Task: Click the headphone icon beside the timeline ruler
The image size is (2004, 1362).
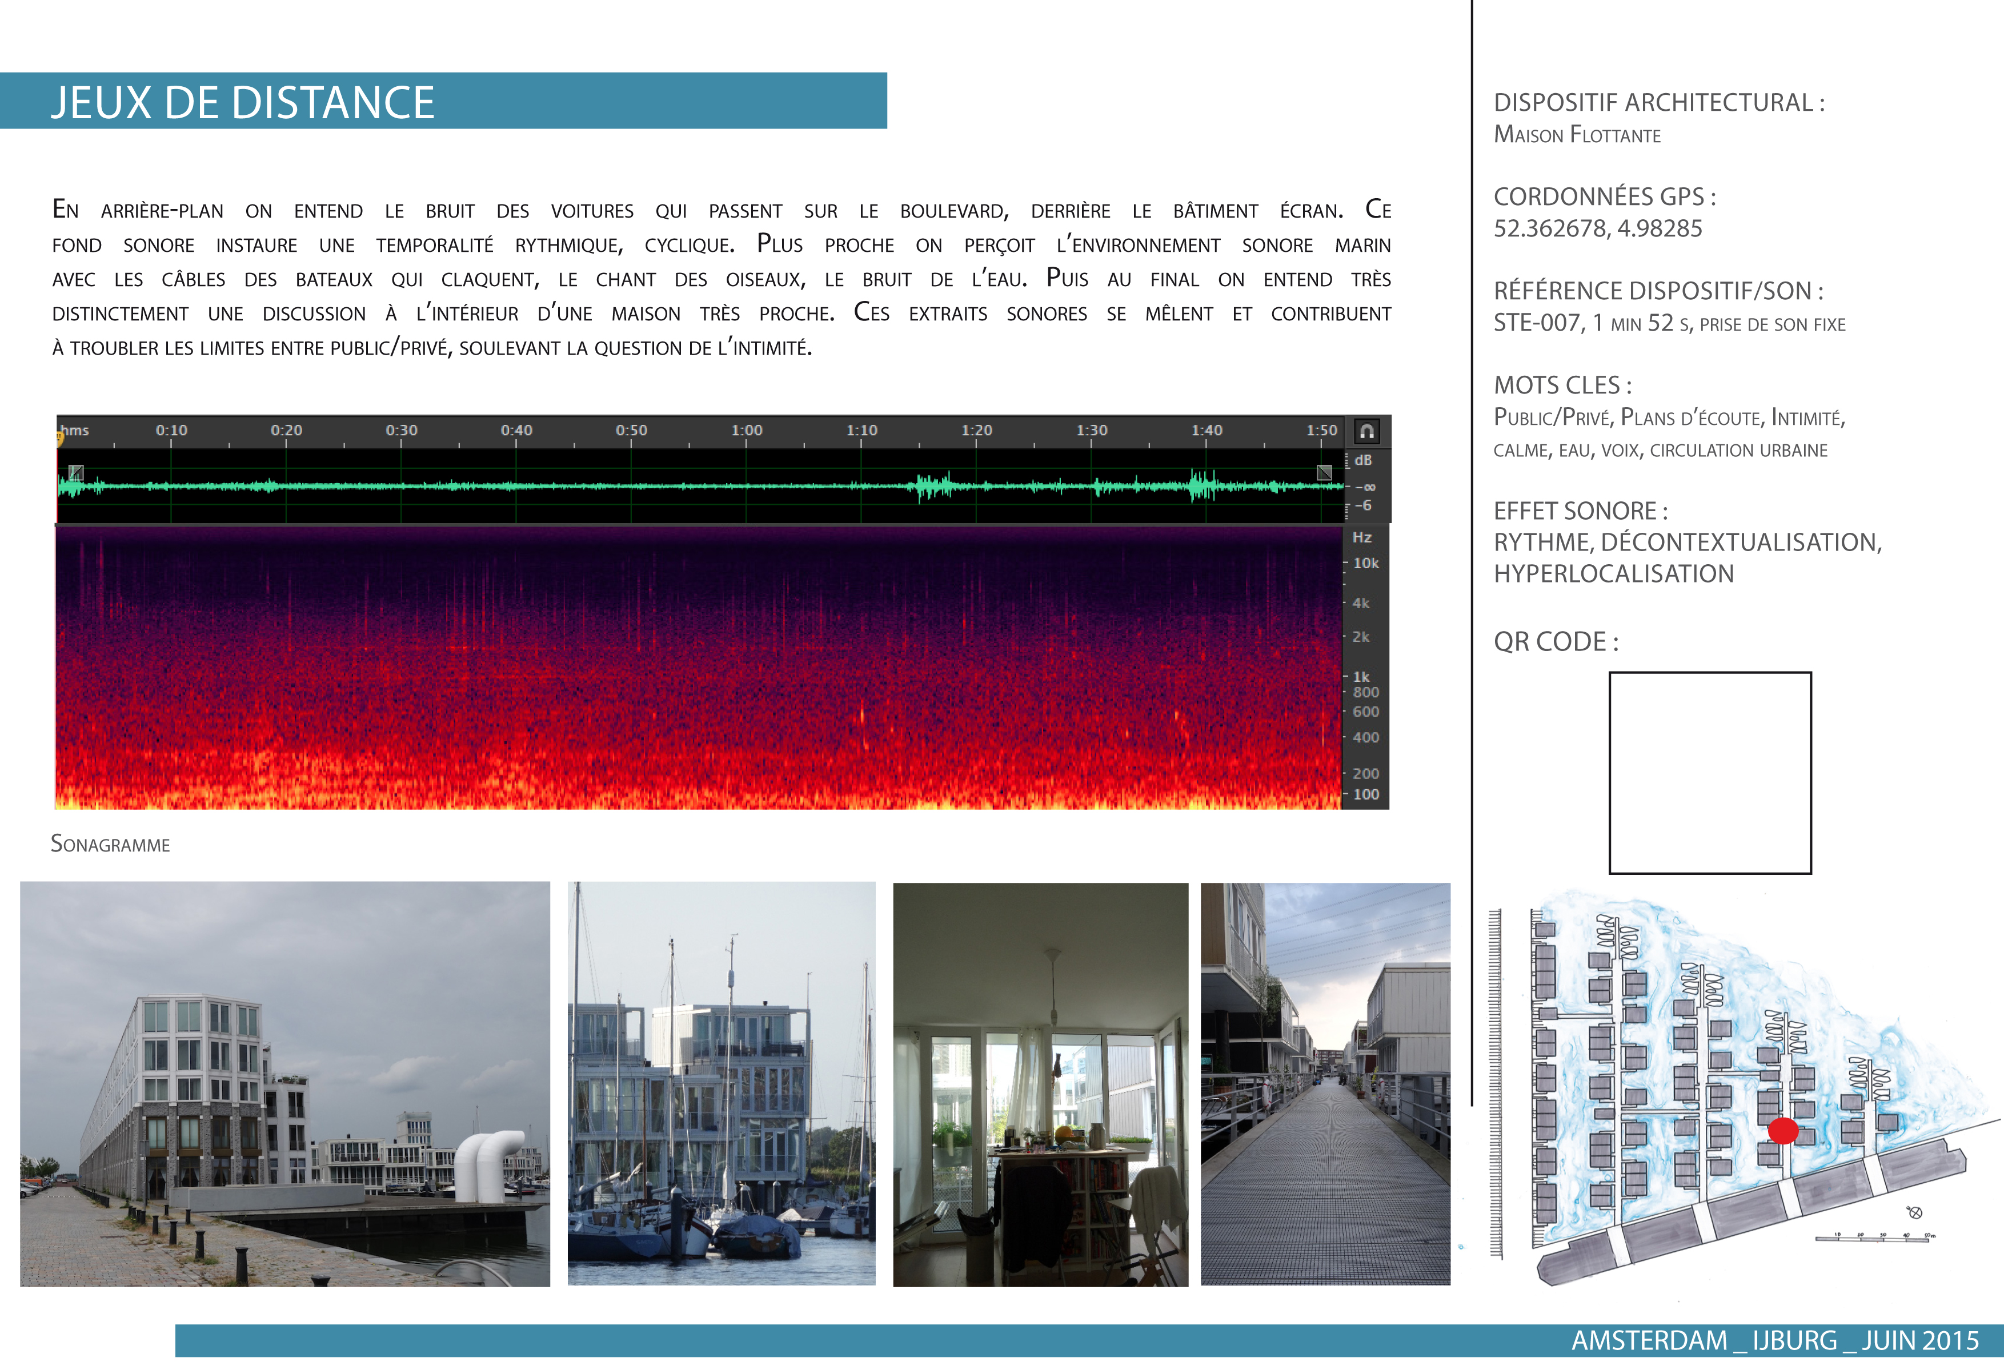Action: click(1367, 431)
